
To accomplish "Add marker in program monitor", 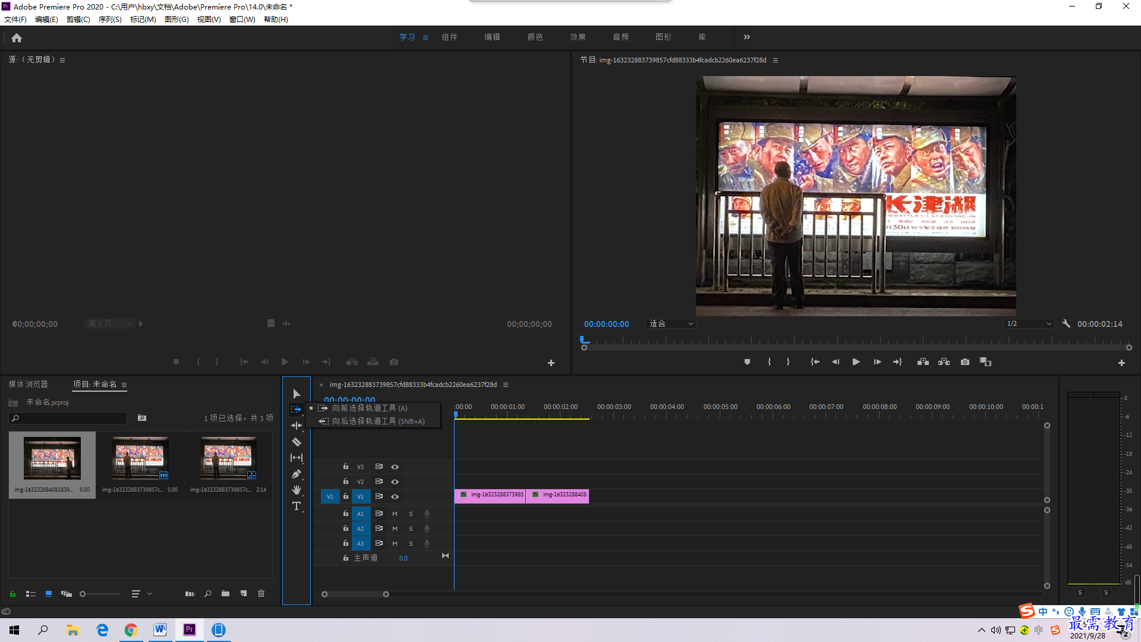I will pos(747,361).
